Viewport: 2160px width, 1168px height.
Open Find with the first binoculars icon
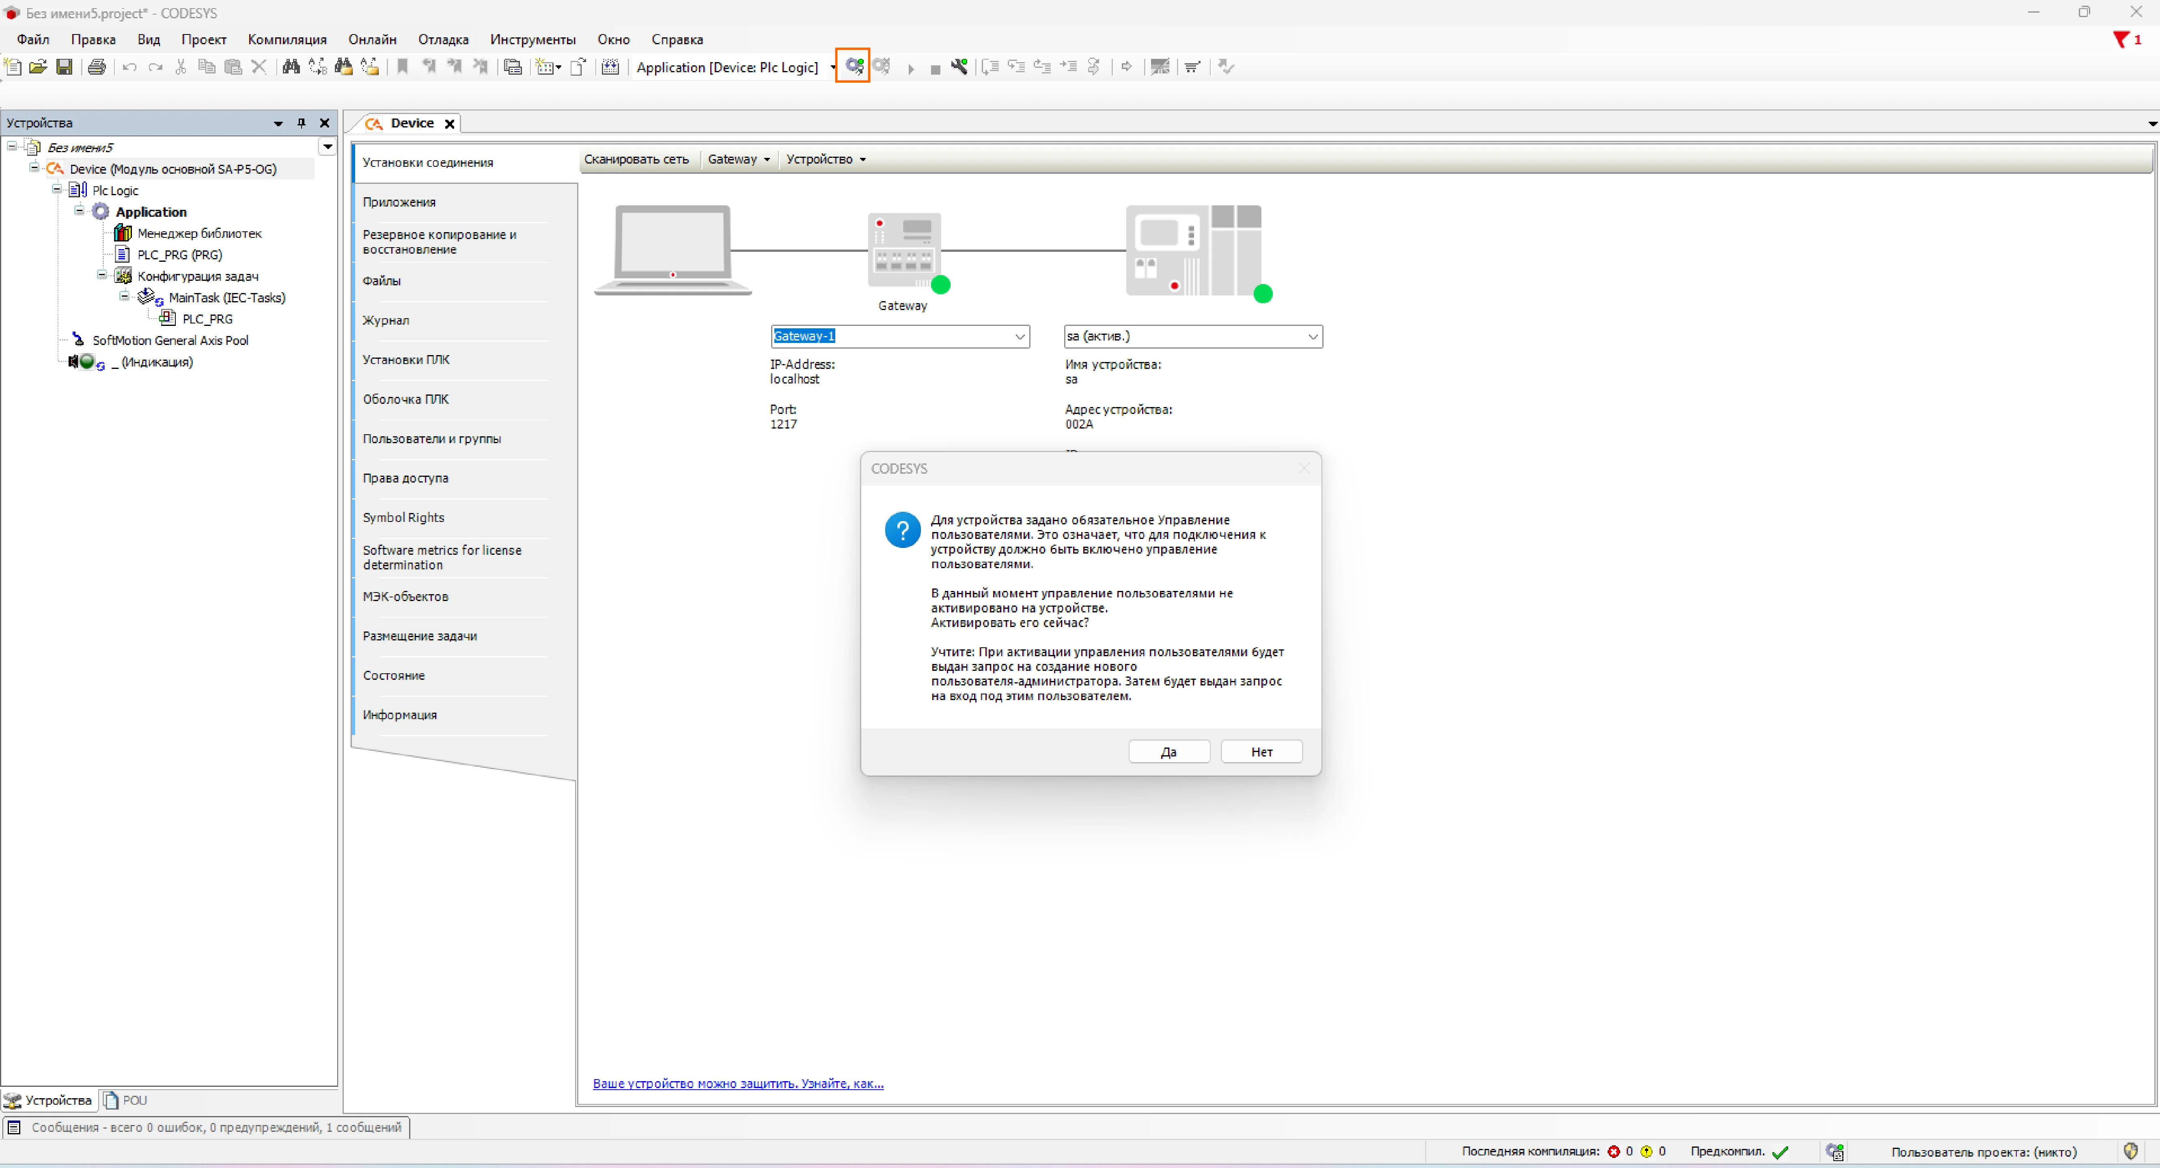[291, 67]
